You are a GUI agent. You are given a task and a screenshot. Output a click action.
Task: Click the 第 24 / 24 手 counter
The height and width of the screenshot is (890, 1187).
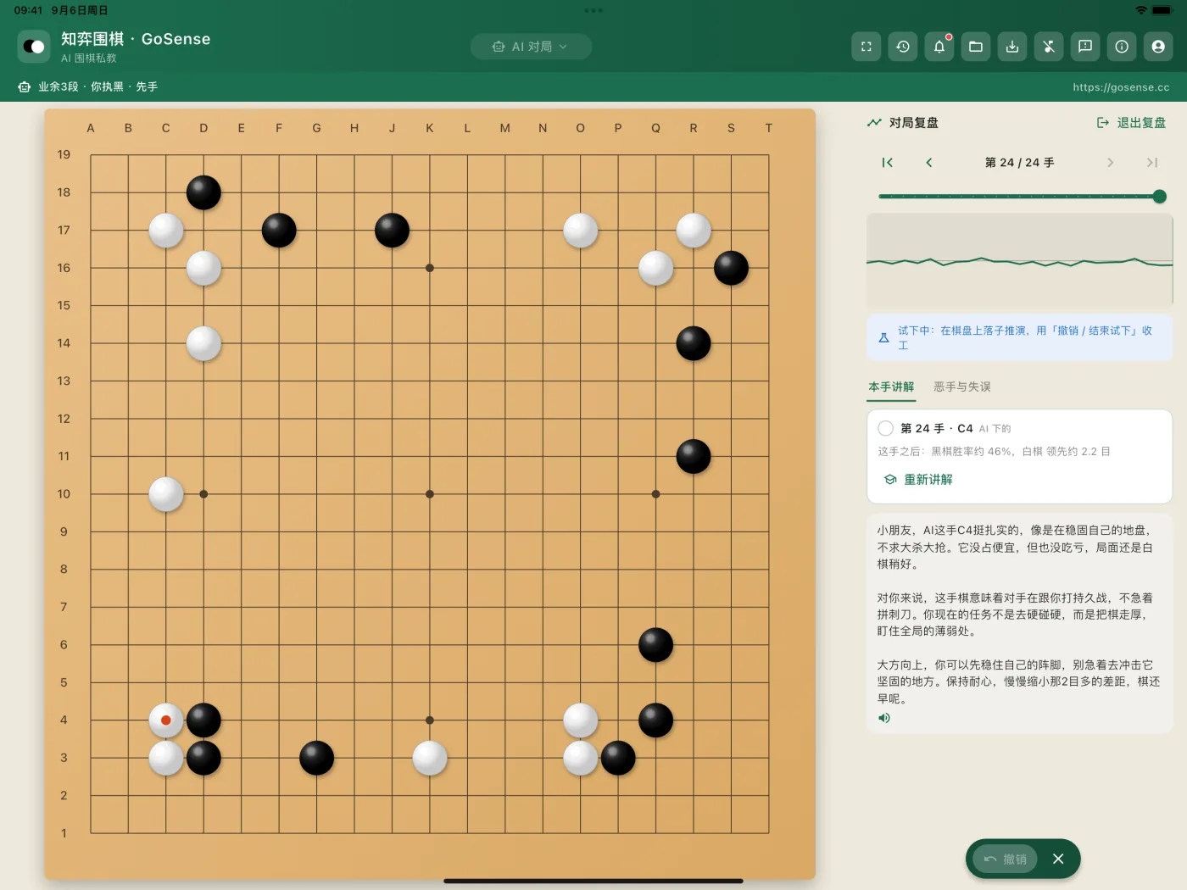coord(1019,163)
